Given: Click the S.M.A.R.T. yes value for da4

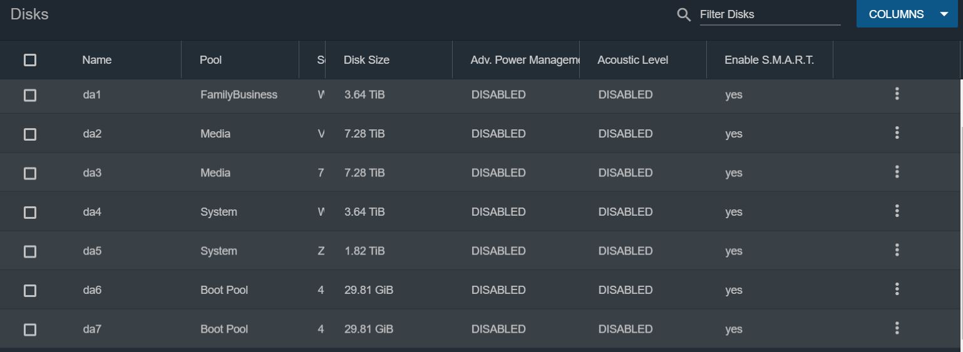Looking at the screenshot, I should (x=734, y=213).
